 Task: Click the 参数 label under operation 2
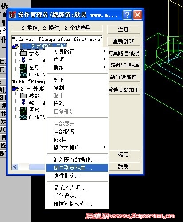(x=35, y=95)
